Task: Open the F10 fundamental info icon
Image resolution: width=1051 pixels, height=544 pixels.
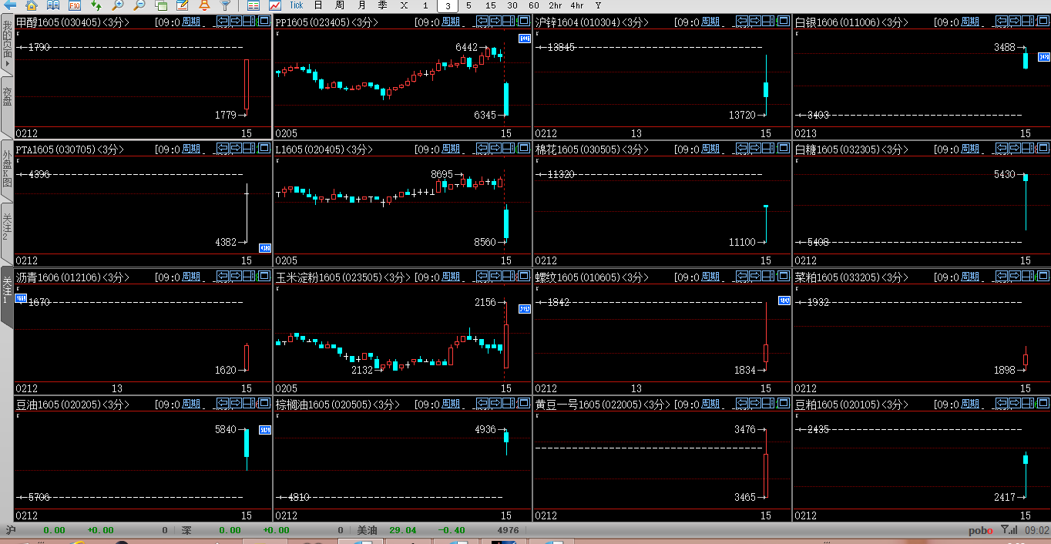Action: [x=75, y=5]
